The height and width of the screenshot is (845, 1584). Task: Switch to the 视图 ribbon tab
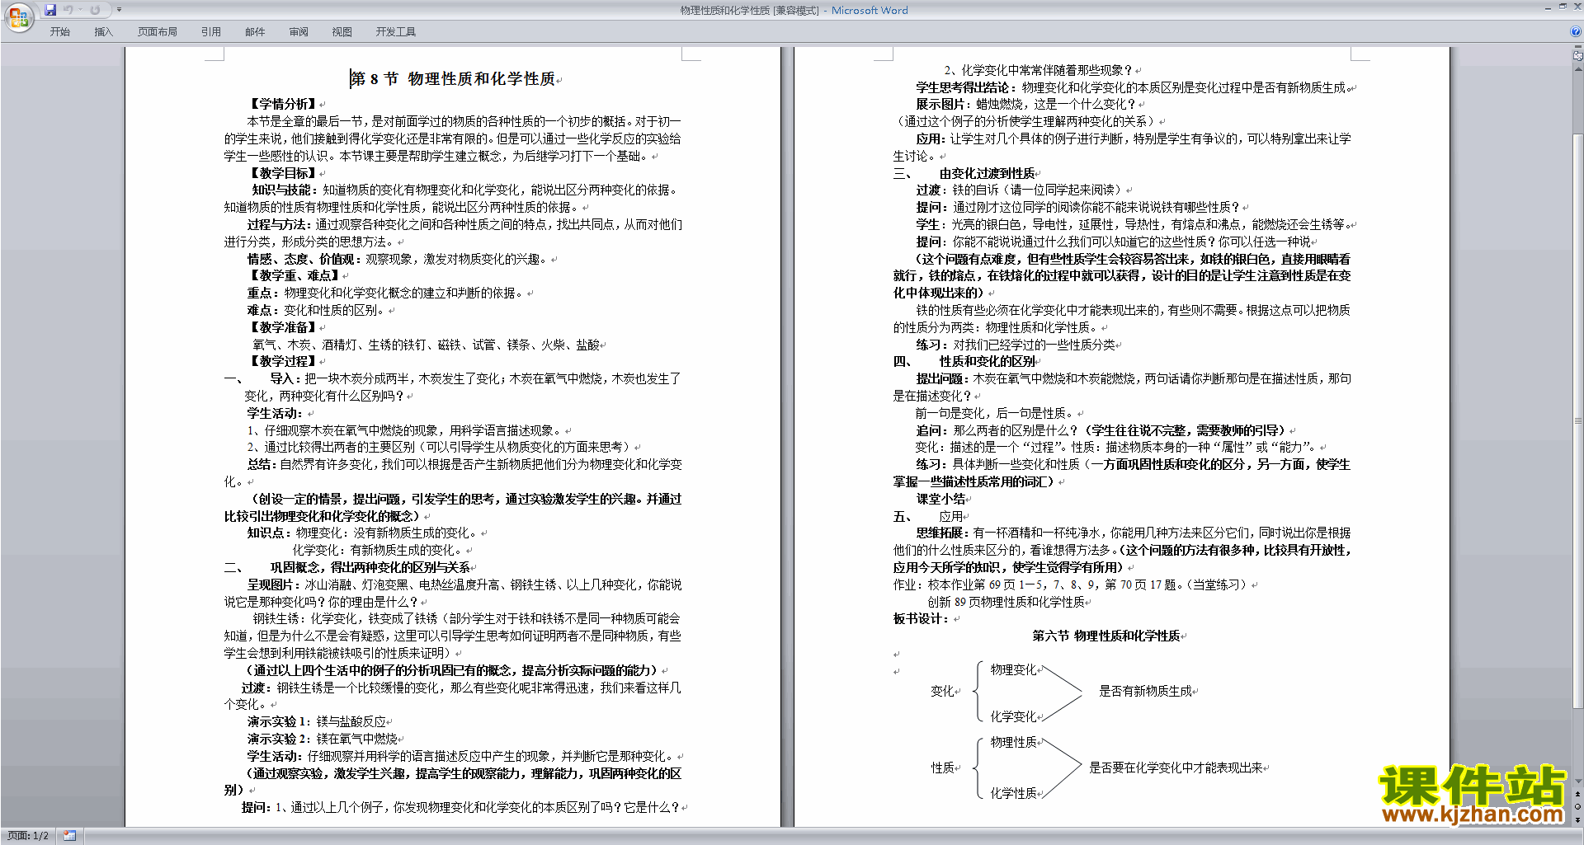[x=342, y=31]
